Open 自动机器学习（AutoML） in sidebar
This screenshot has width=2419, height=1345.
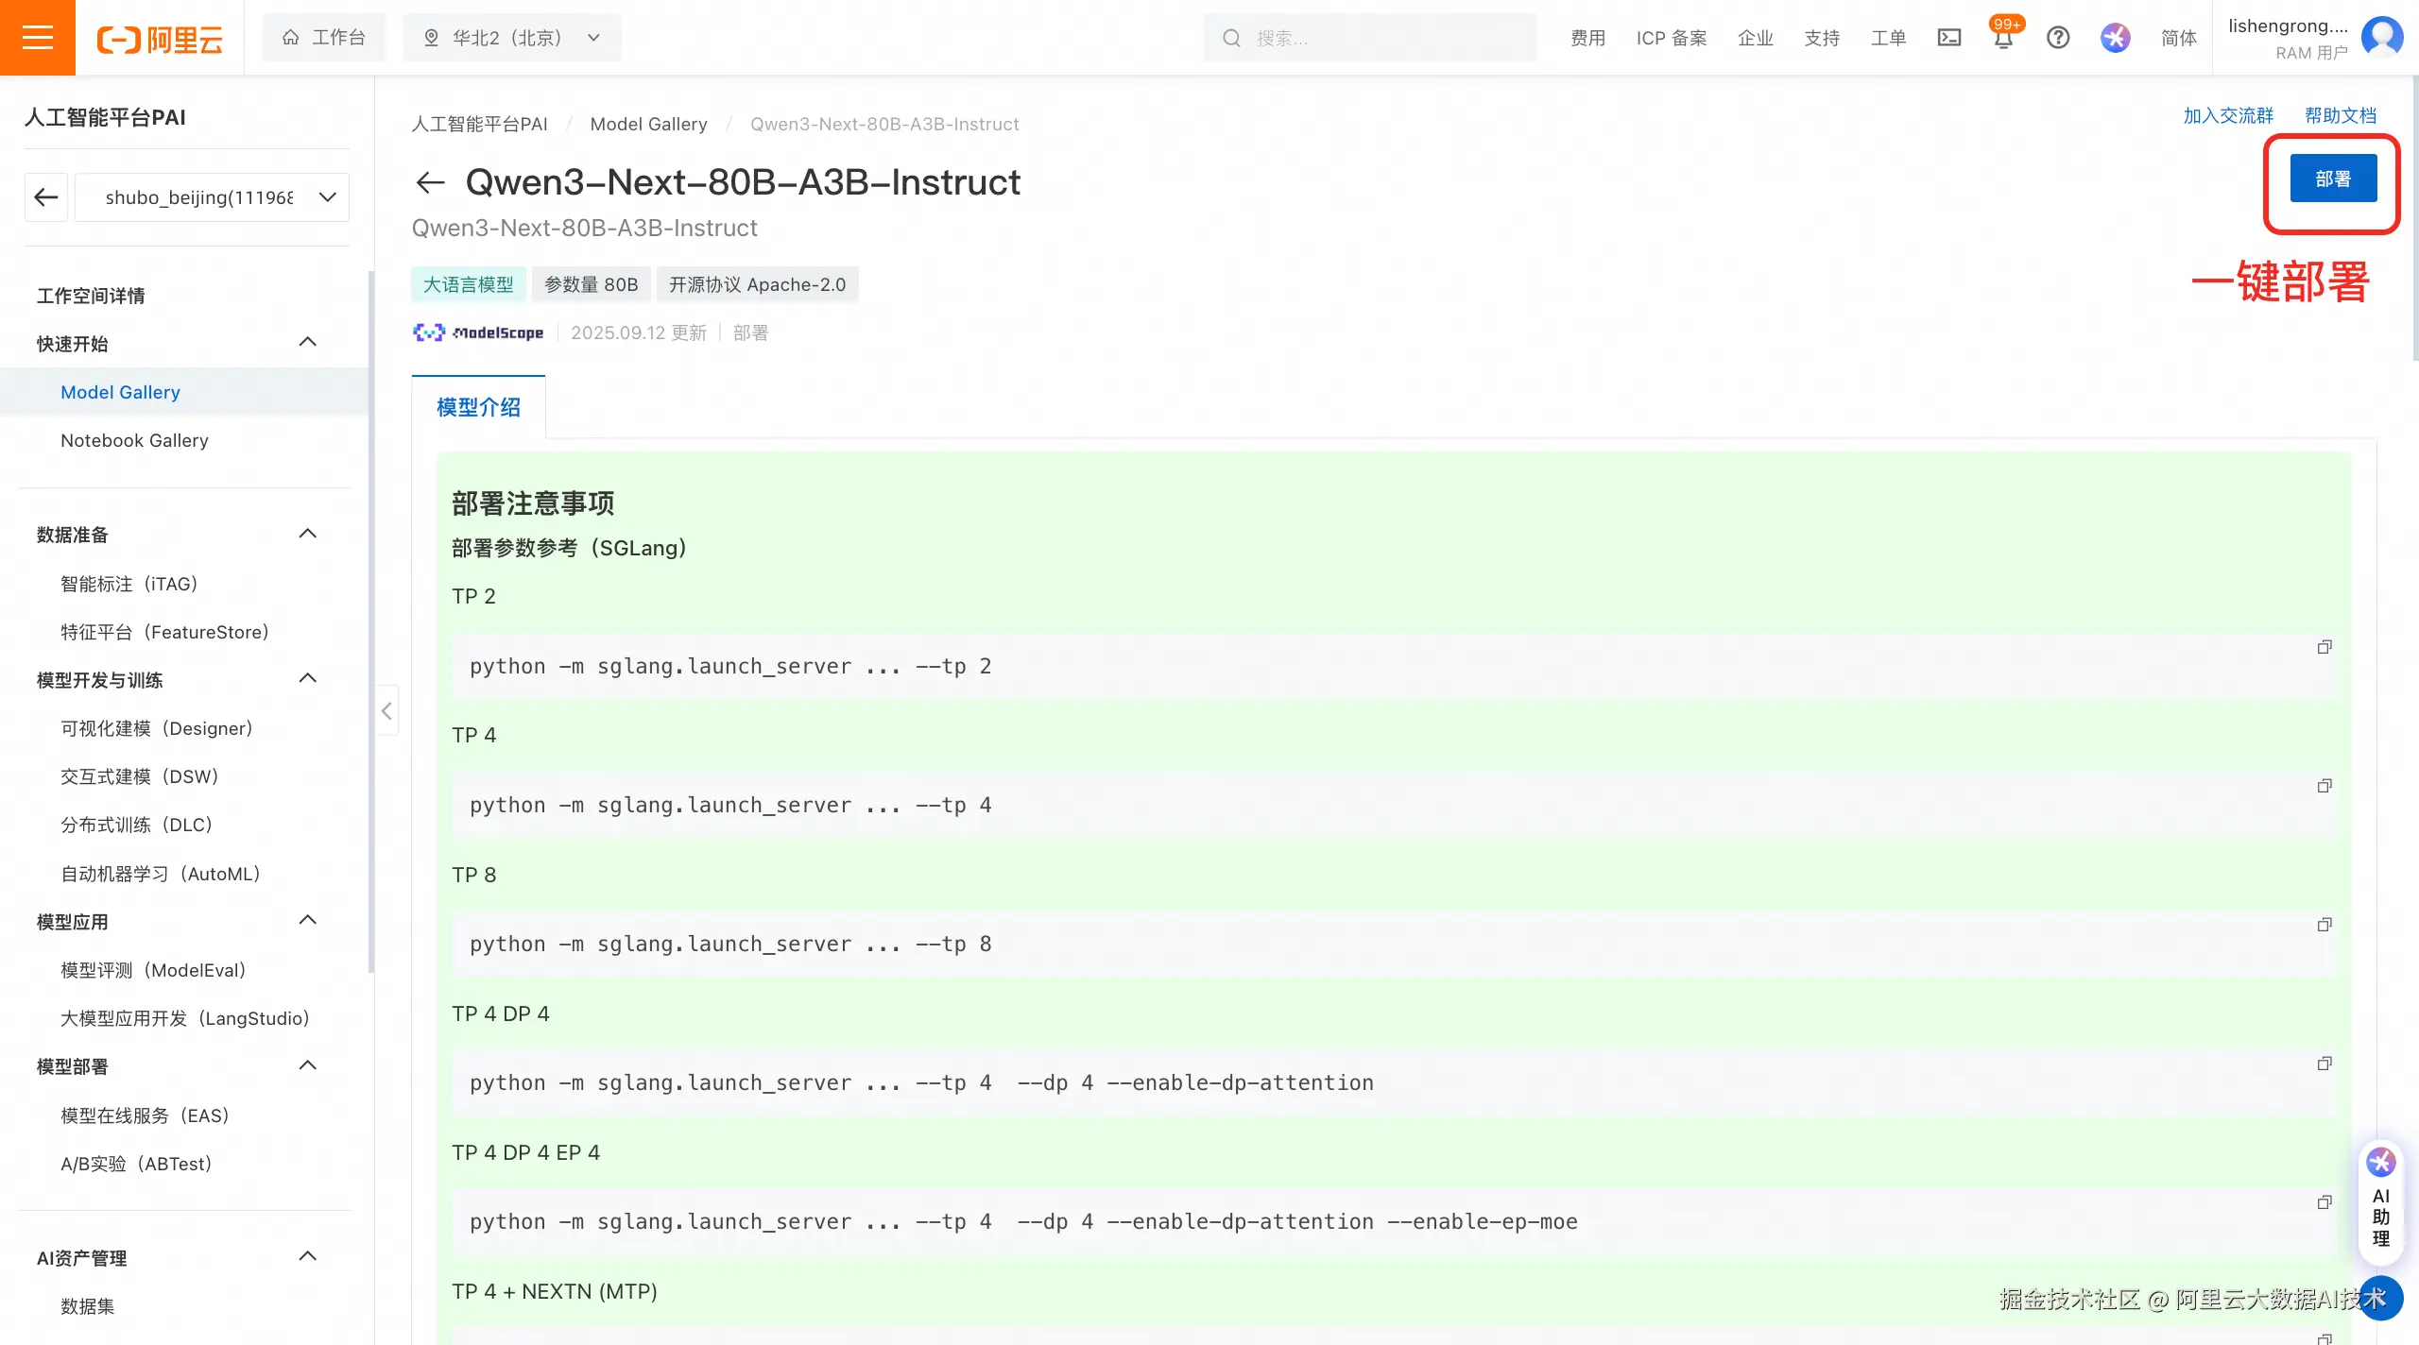point(161,875)
